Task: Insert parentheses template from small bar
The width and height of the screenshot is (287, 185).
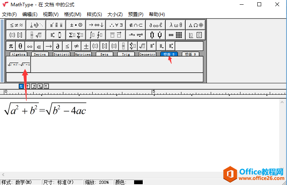Action: pos(95,46)
